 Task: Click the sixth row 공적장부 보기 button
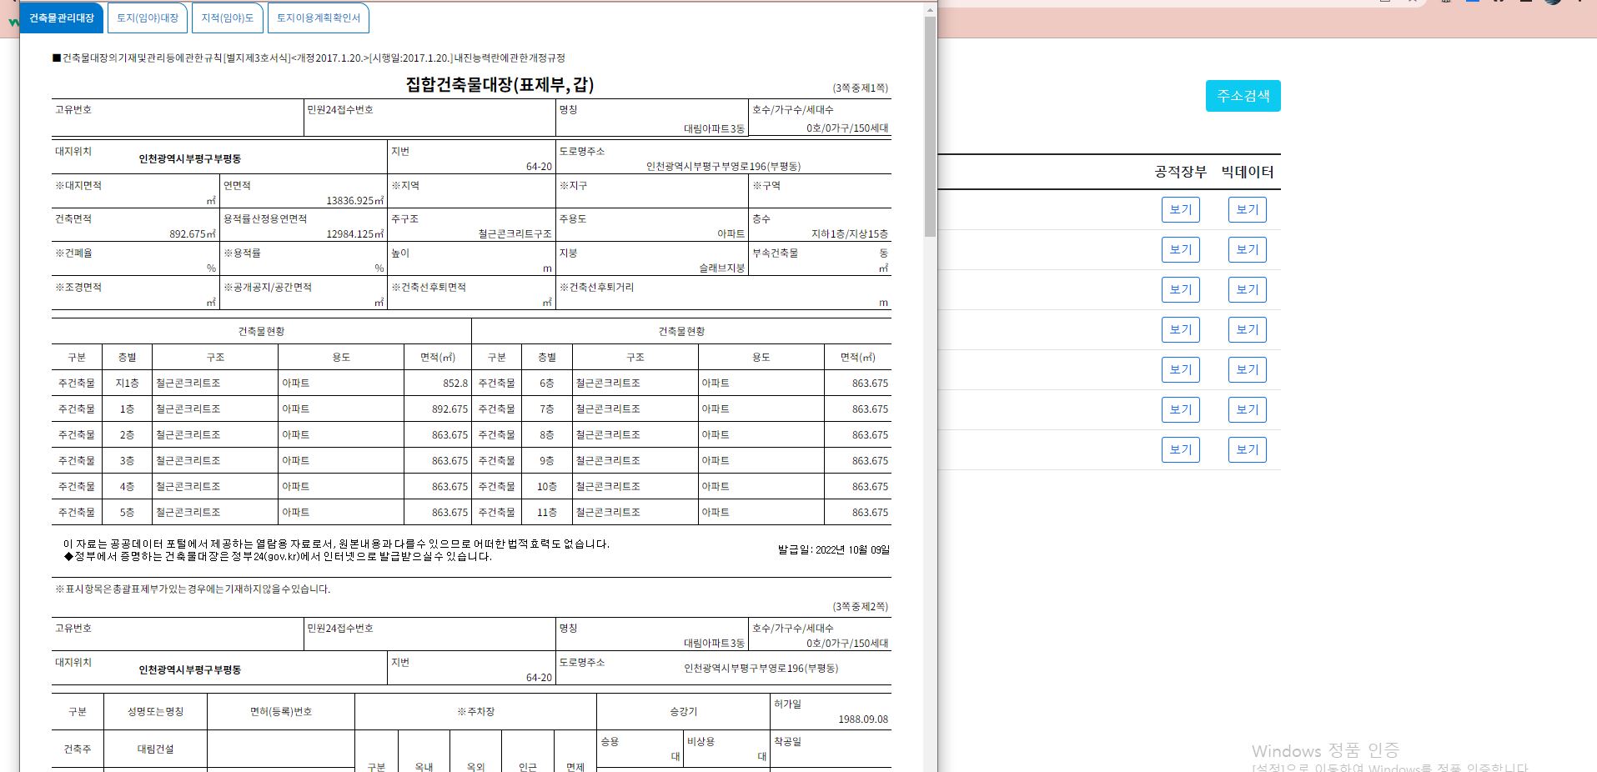pyautogui.click(x=1180, y=410)
